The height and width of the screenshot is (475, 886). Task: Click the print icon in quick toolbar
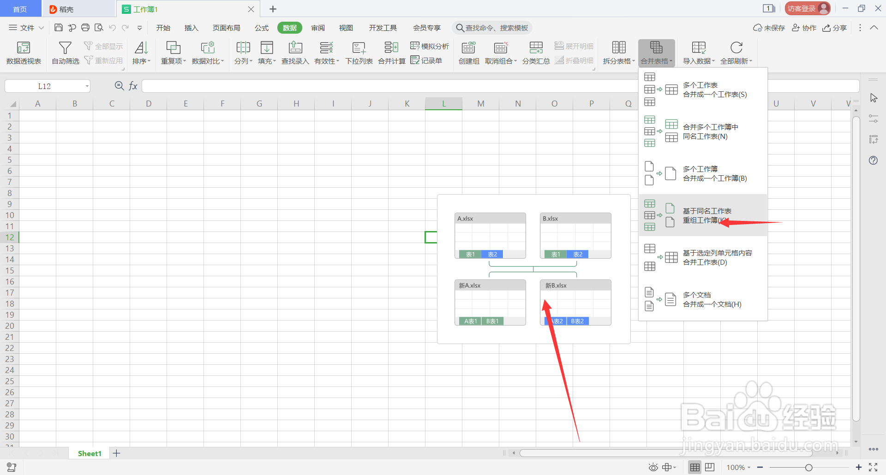[x=85, y=28]
